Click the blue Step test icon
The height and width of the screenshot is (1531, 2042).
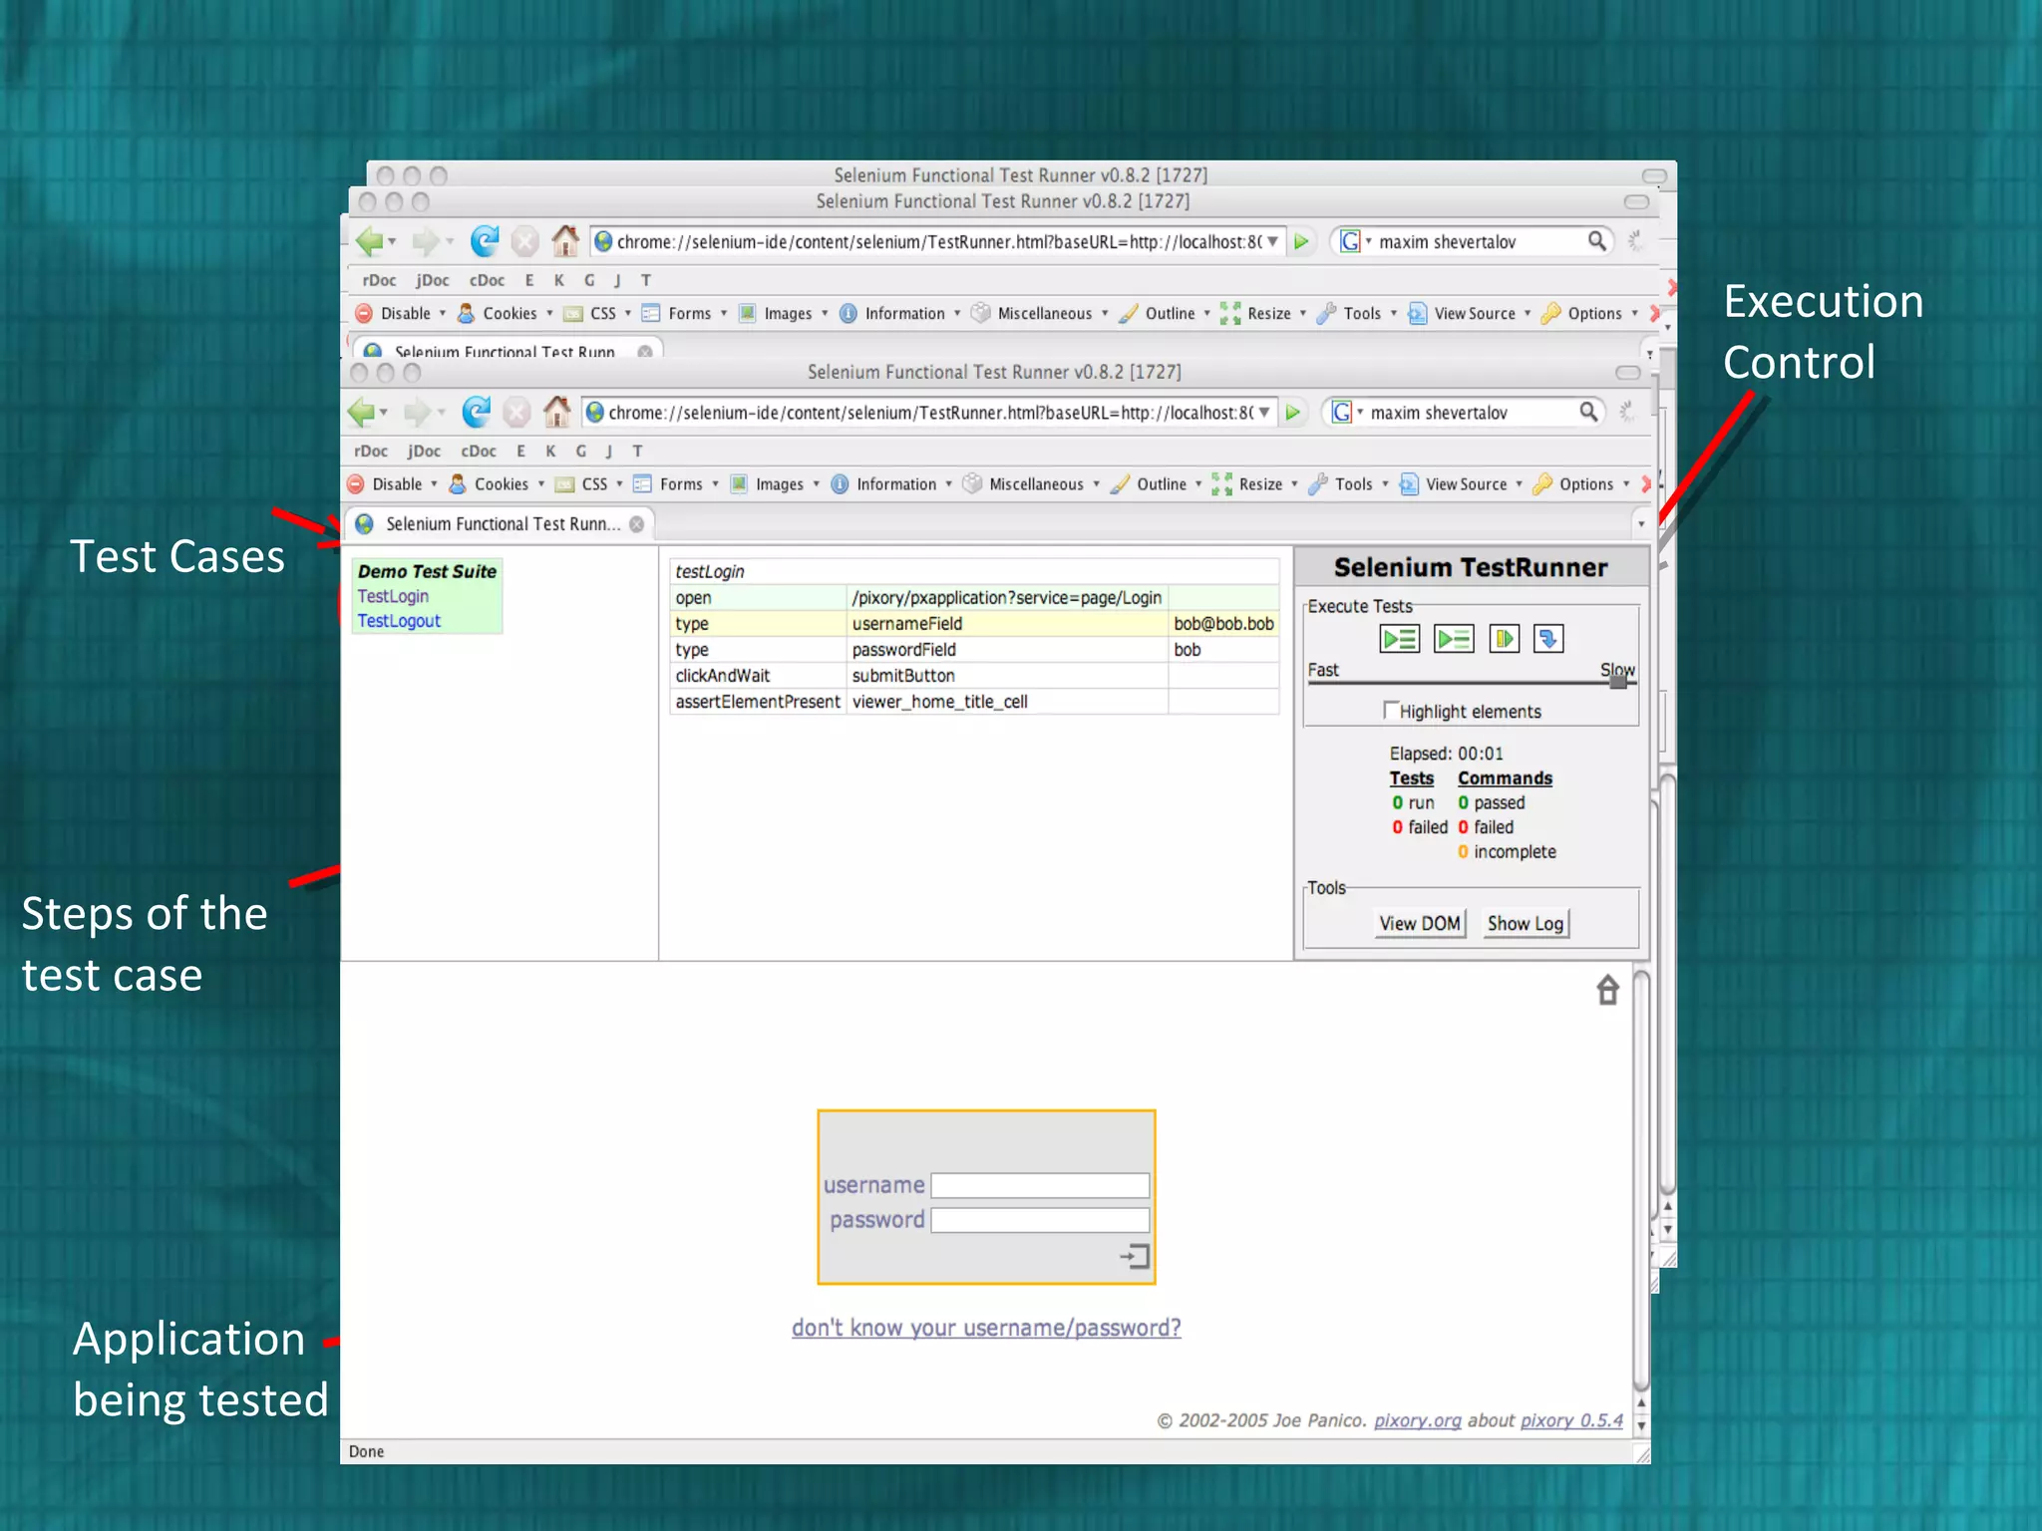1547,638
